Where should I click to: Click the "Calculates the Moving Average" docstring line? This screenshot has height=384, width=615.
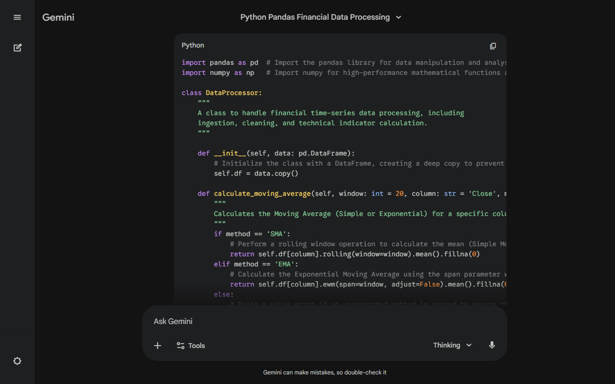pyautogui.click(x=360, y=214)
